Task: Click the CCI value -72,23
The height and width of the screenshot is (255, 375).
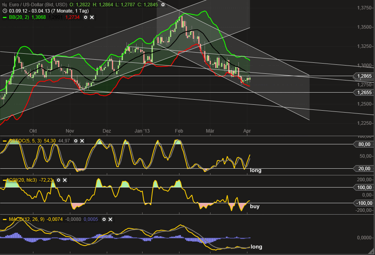Action: 46,180
